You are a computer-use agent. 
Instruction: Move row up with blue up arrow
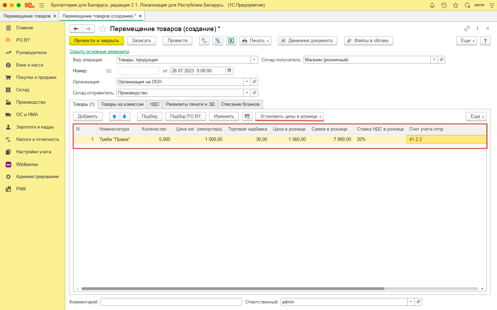[x=115, y=116]
